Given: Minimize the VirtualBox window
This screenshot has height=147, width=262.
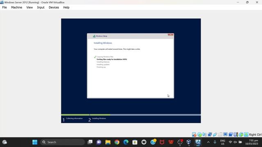Looking at the screenshot, I should pyautogui.click(x=238, y=2).
